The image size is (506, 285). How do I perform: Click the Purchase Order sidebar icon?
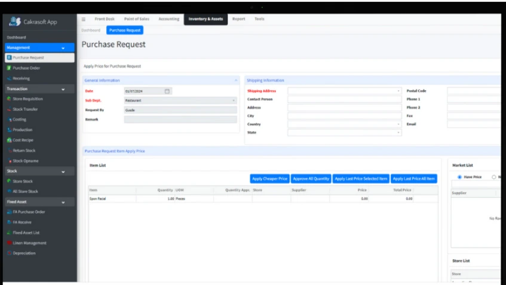pos(9,68)
